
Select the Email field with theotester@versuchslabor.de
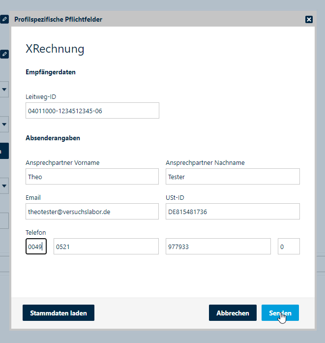(x=92, y=212)
